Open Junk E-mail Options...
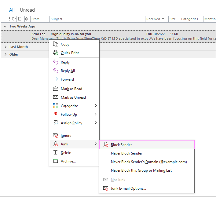 click(147, 188)
